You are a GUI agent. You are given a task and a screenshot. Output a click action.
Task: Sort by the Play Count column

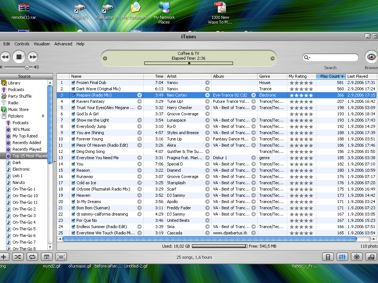(x=331, y=76)
